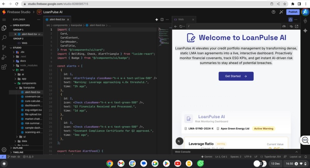Switch to the alert-feed.tsx editor tab
The width and height of the screenshot is (310, 168).
coord(57,20)
